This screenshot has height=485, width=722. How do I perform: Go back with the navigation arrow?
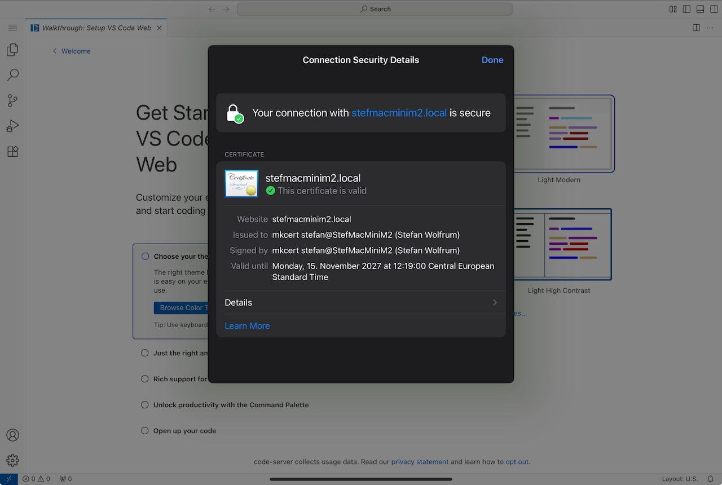click(212, 9)
